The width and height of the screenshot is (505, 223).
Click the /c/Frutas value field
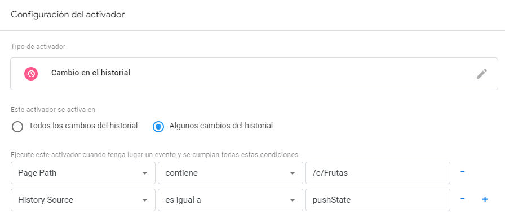click(378, 173)
